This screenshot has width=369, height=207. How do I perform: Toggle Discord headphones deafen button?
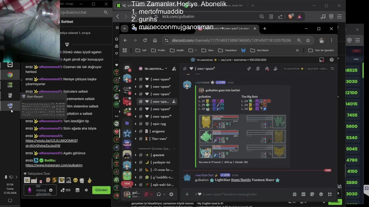(159, 194)
